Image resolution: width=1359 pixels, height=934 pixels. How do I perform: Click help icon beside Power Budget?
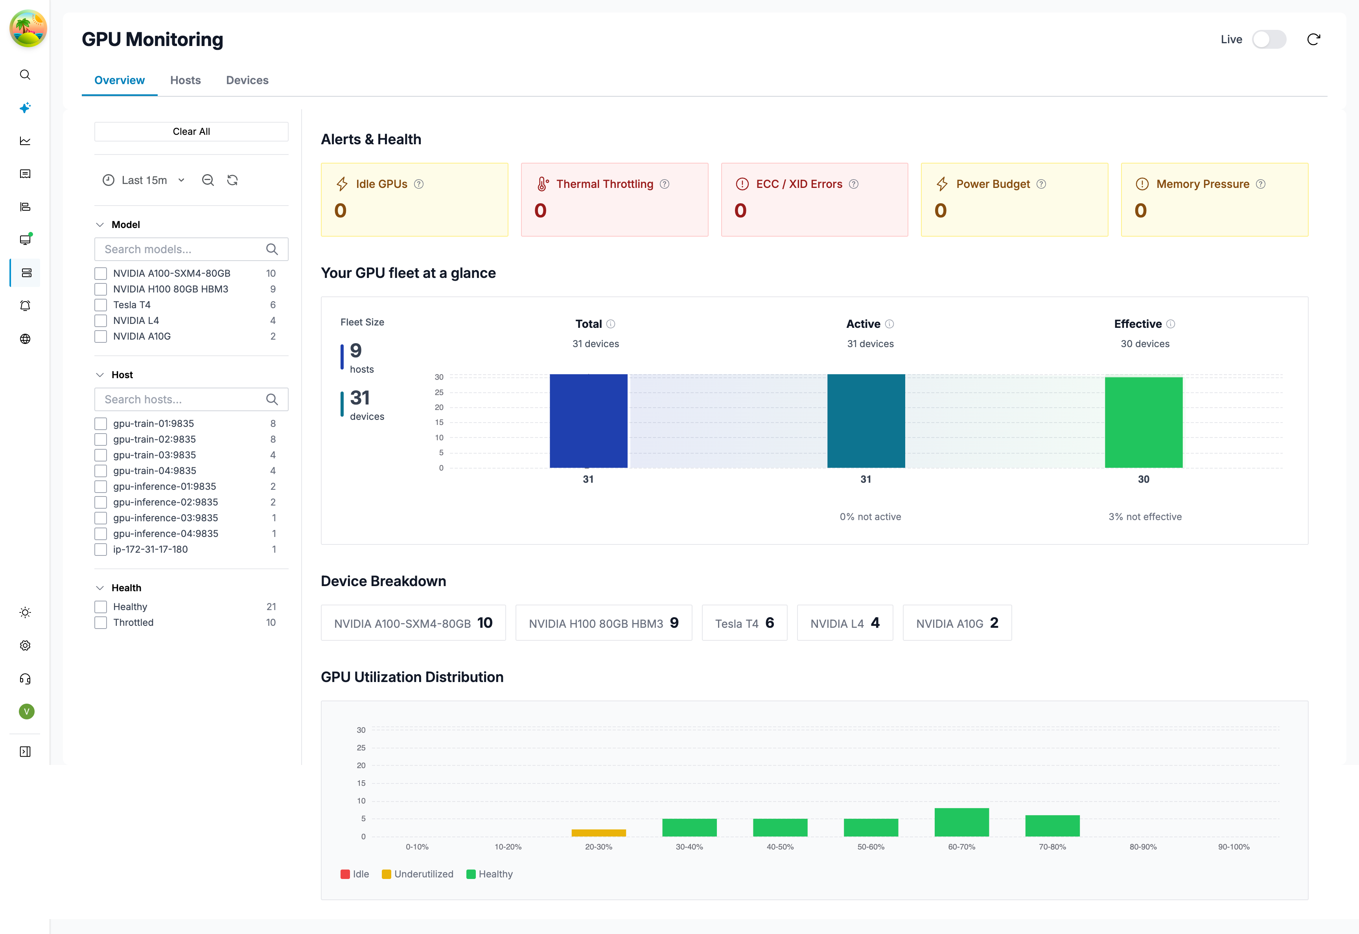(1040, 184)
